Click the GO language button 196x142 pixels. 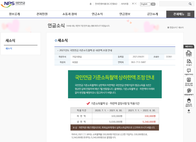(153, 4)
